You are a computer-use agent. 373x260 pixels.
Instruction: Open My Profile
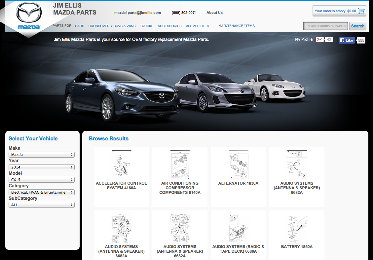tap(304, 39)
